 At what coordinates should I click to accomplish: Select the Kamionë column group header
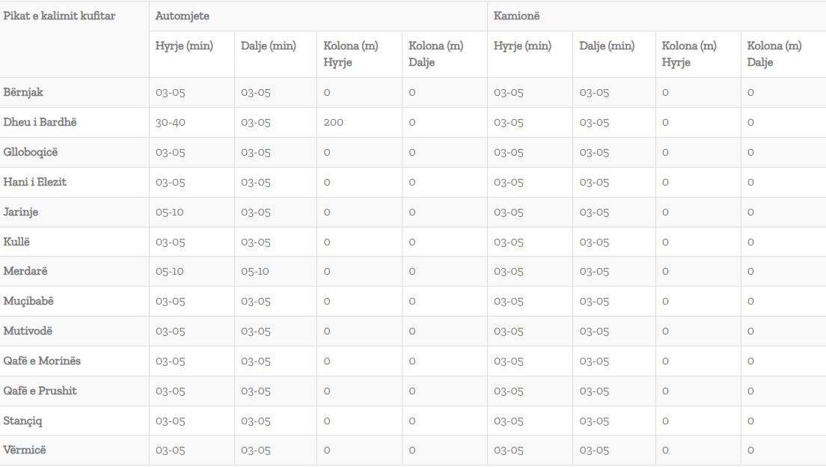tap(516, 16)
